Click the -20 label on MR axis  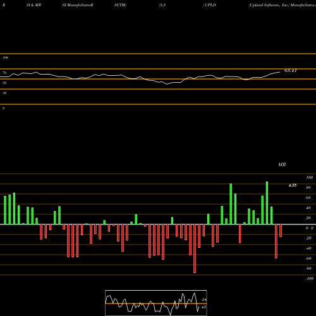(308, 238)
